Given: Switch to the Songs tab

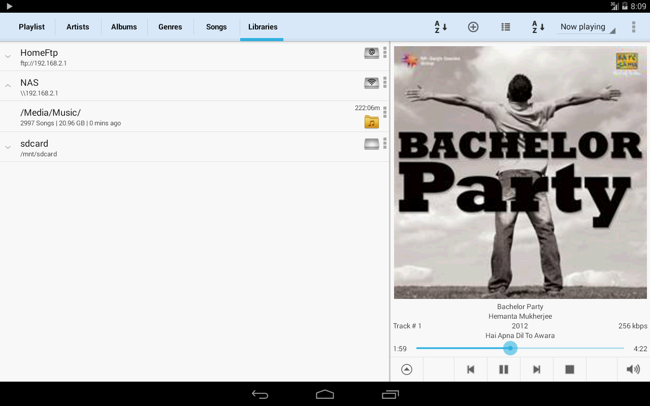Looking at the screenshot, I should (216, 27).
